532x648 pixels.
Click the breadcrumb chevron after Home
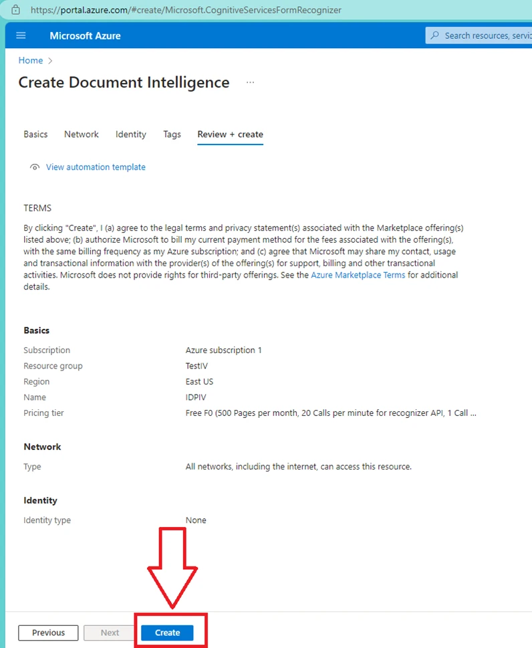(x=50, y=61)
